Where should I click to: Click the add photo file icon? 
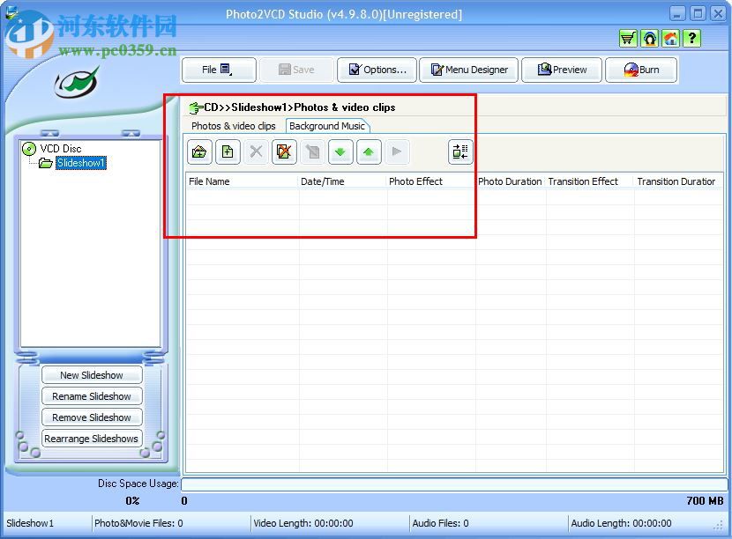click(228, 151)
